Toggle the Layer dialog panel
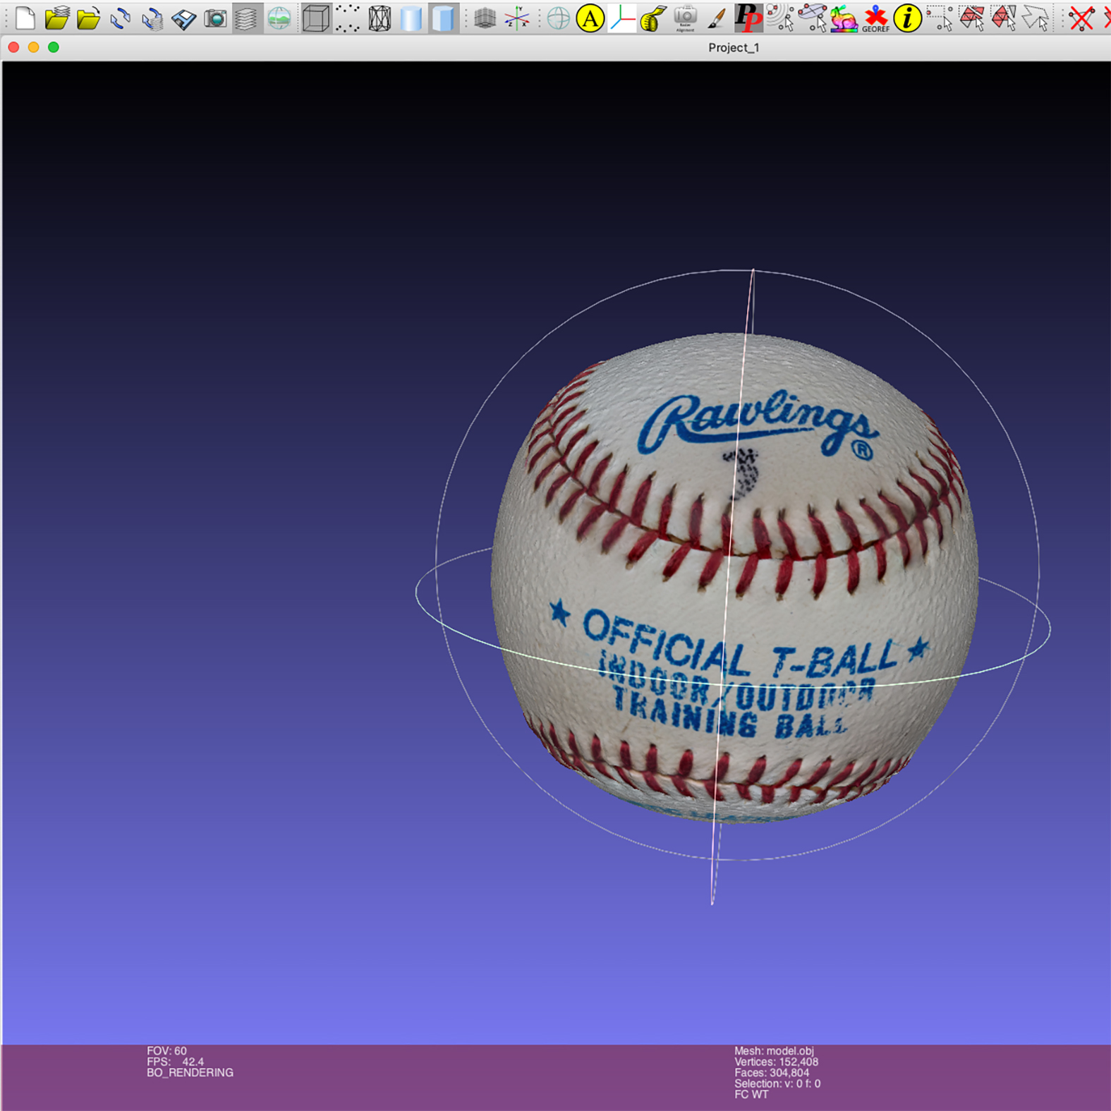Screen dimensions: 1111x1111 (x=247, y=18)
